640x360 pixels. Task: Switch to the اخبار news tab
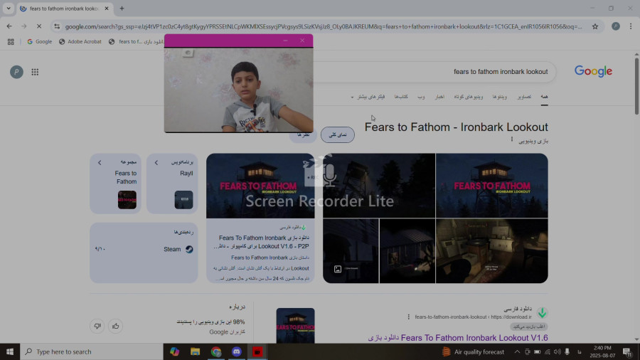(439, 97)
